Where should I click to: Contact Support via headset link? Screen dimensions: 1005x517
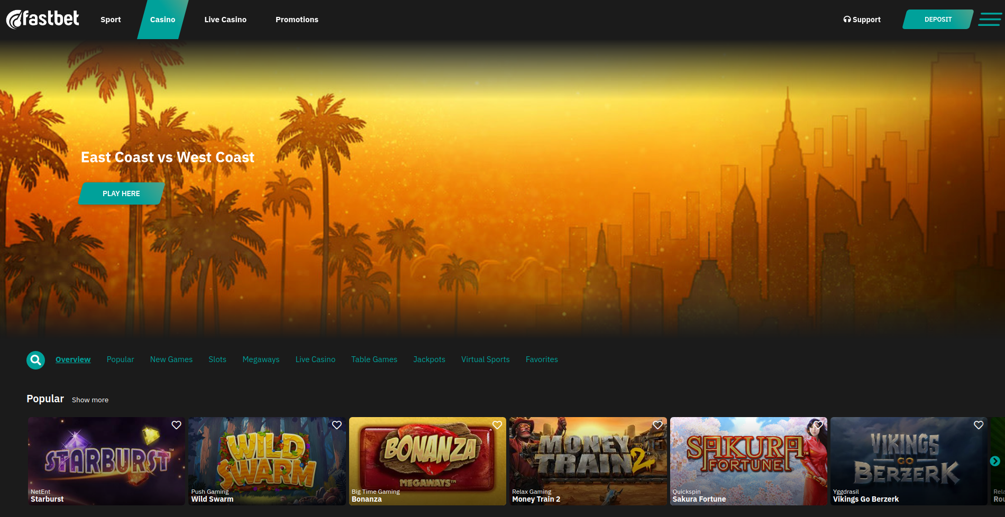[x=862, y=20]
